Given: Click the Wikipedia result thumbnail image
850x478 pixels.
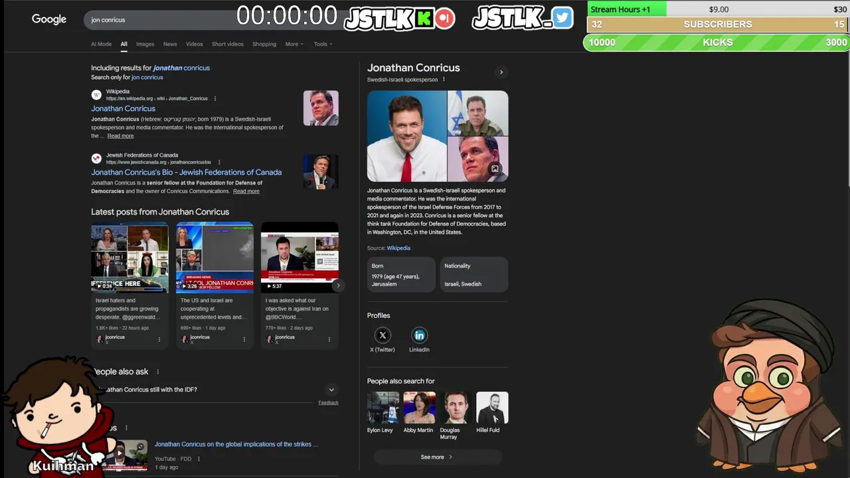Looking at the screenshot, I should click(321, 108).
